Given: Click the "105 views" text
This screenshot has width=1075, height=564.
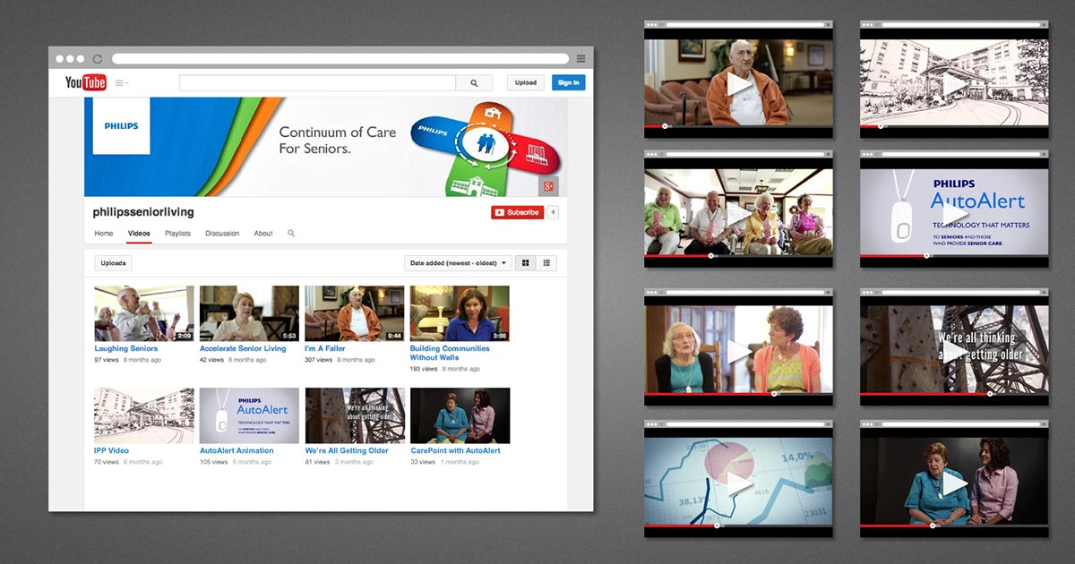Looking at the screenshot, I should (x=214, y=462).
